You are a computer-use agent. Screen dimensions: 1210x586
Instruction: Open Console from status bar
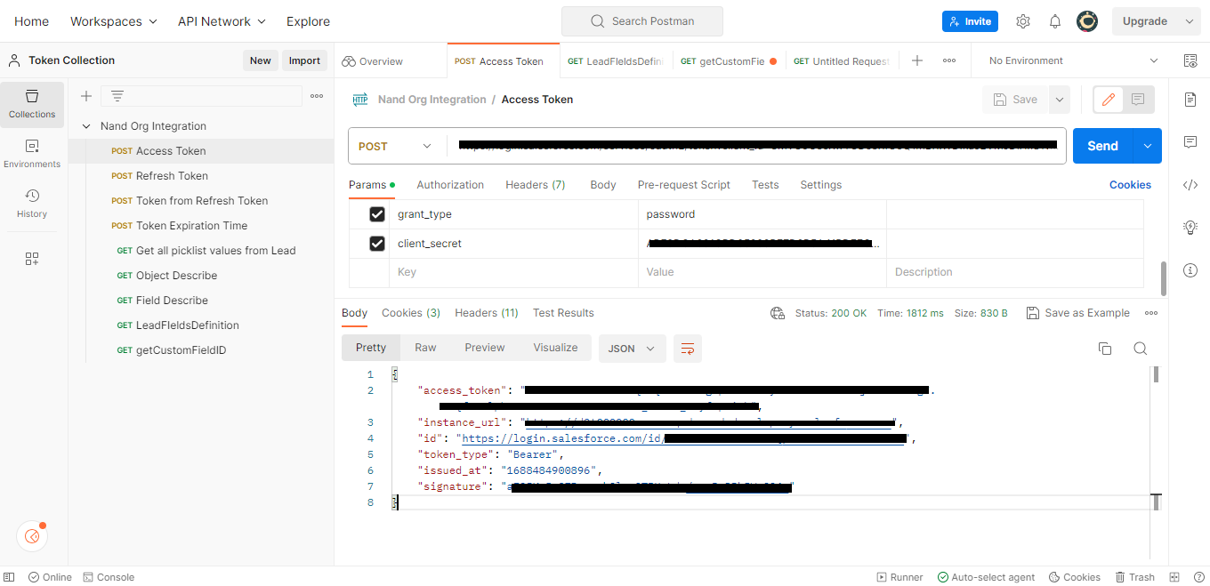109,577
